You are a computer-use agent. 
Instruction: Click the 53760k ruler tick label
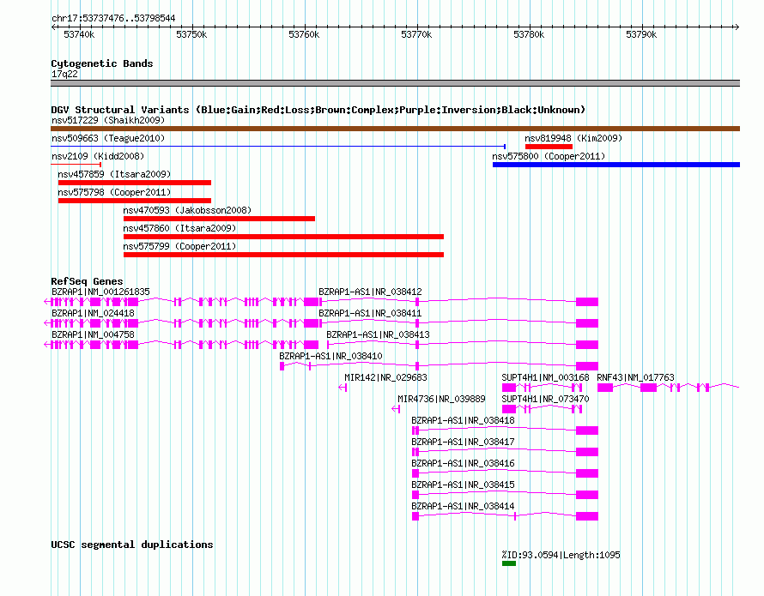click(304, 34)
